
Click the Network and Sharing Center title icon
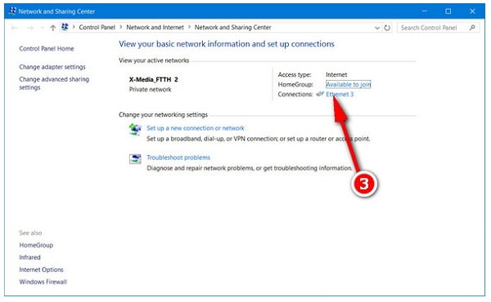click(x=12, y=11)
